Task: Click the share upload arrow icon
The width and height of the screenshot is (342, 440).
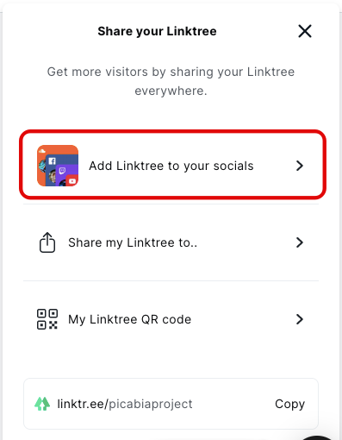Action: pos(47,242)
